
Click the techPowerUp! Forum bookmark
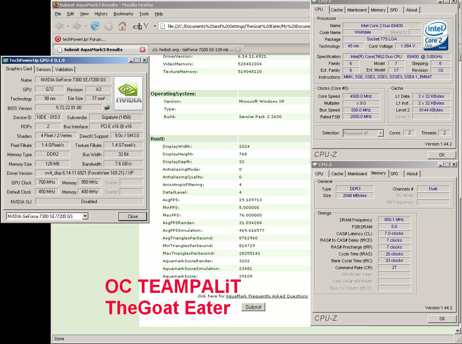[80, 39]
